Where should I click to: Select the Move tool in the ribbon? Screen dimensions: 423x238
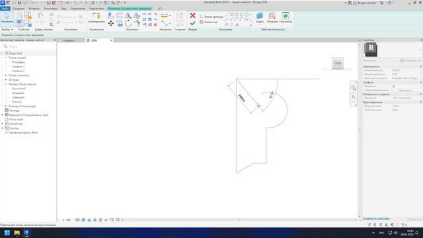111,24
